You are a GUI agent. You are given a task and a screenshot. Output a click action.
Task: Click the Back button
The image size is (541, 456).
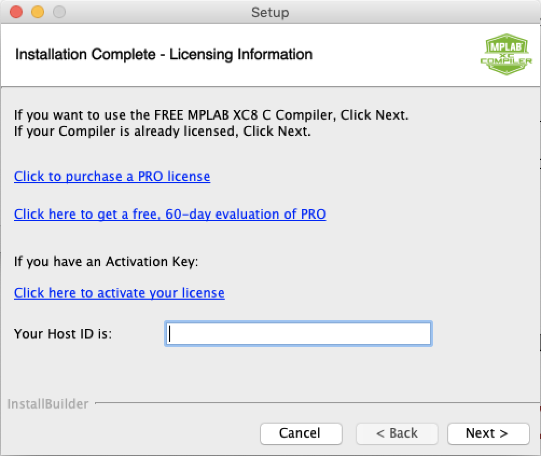tap(397, 433)
